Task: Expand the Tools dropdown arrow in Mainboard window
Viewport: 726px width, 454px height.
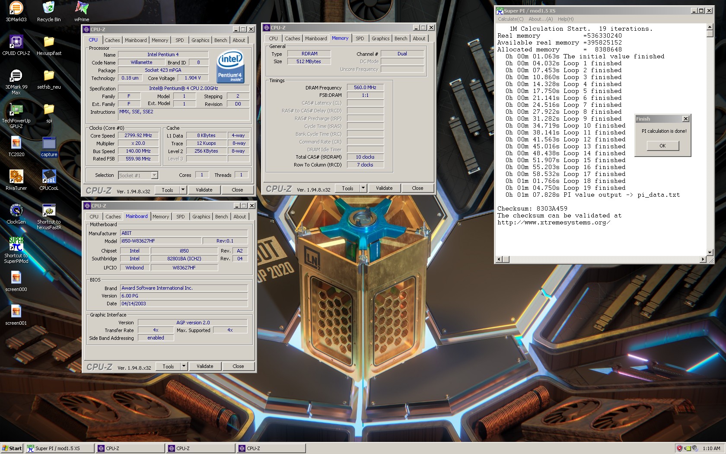Action: (184, 366)
